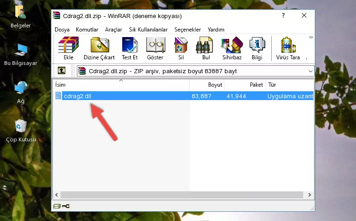Open the Seçenekler menu
The image size is (356, 221).
pos(187,30)
